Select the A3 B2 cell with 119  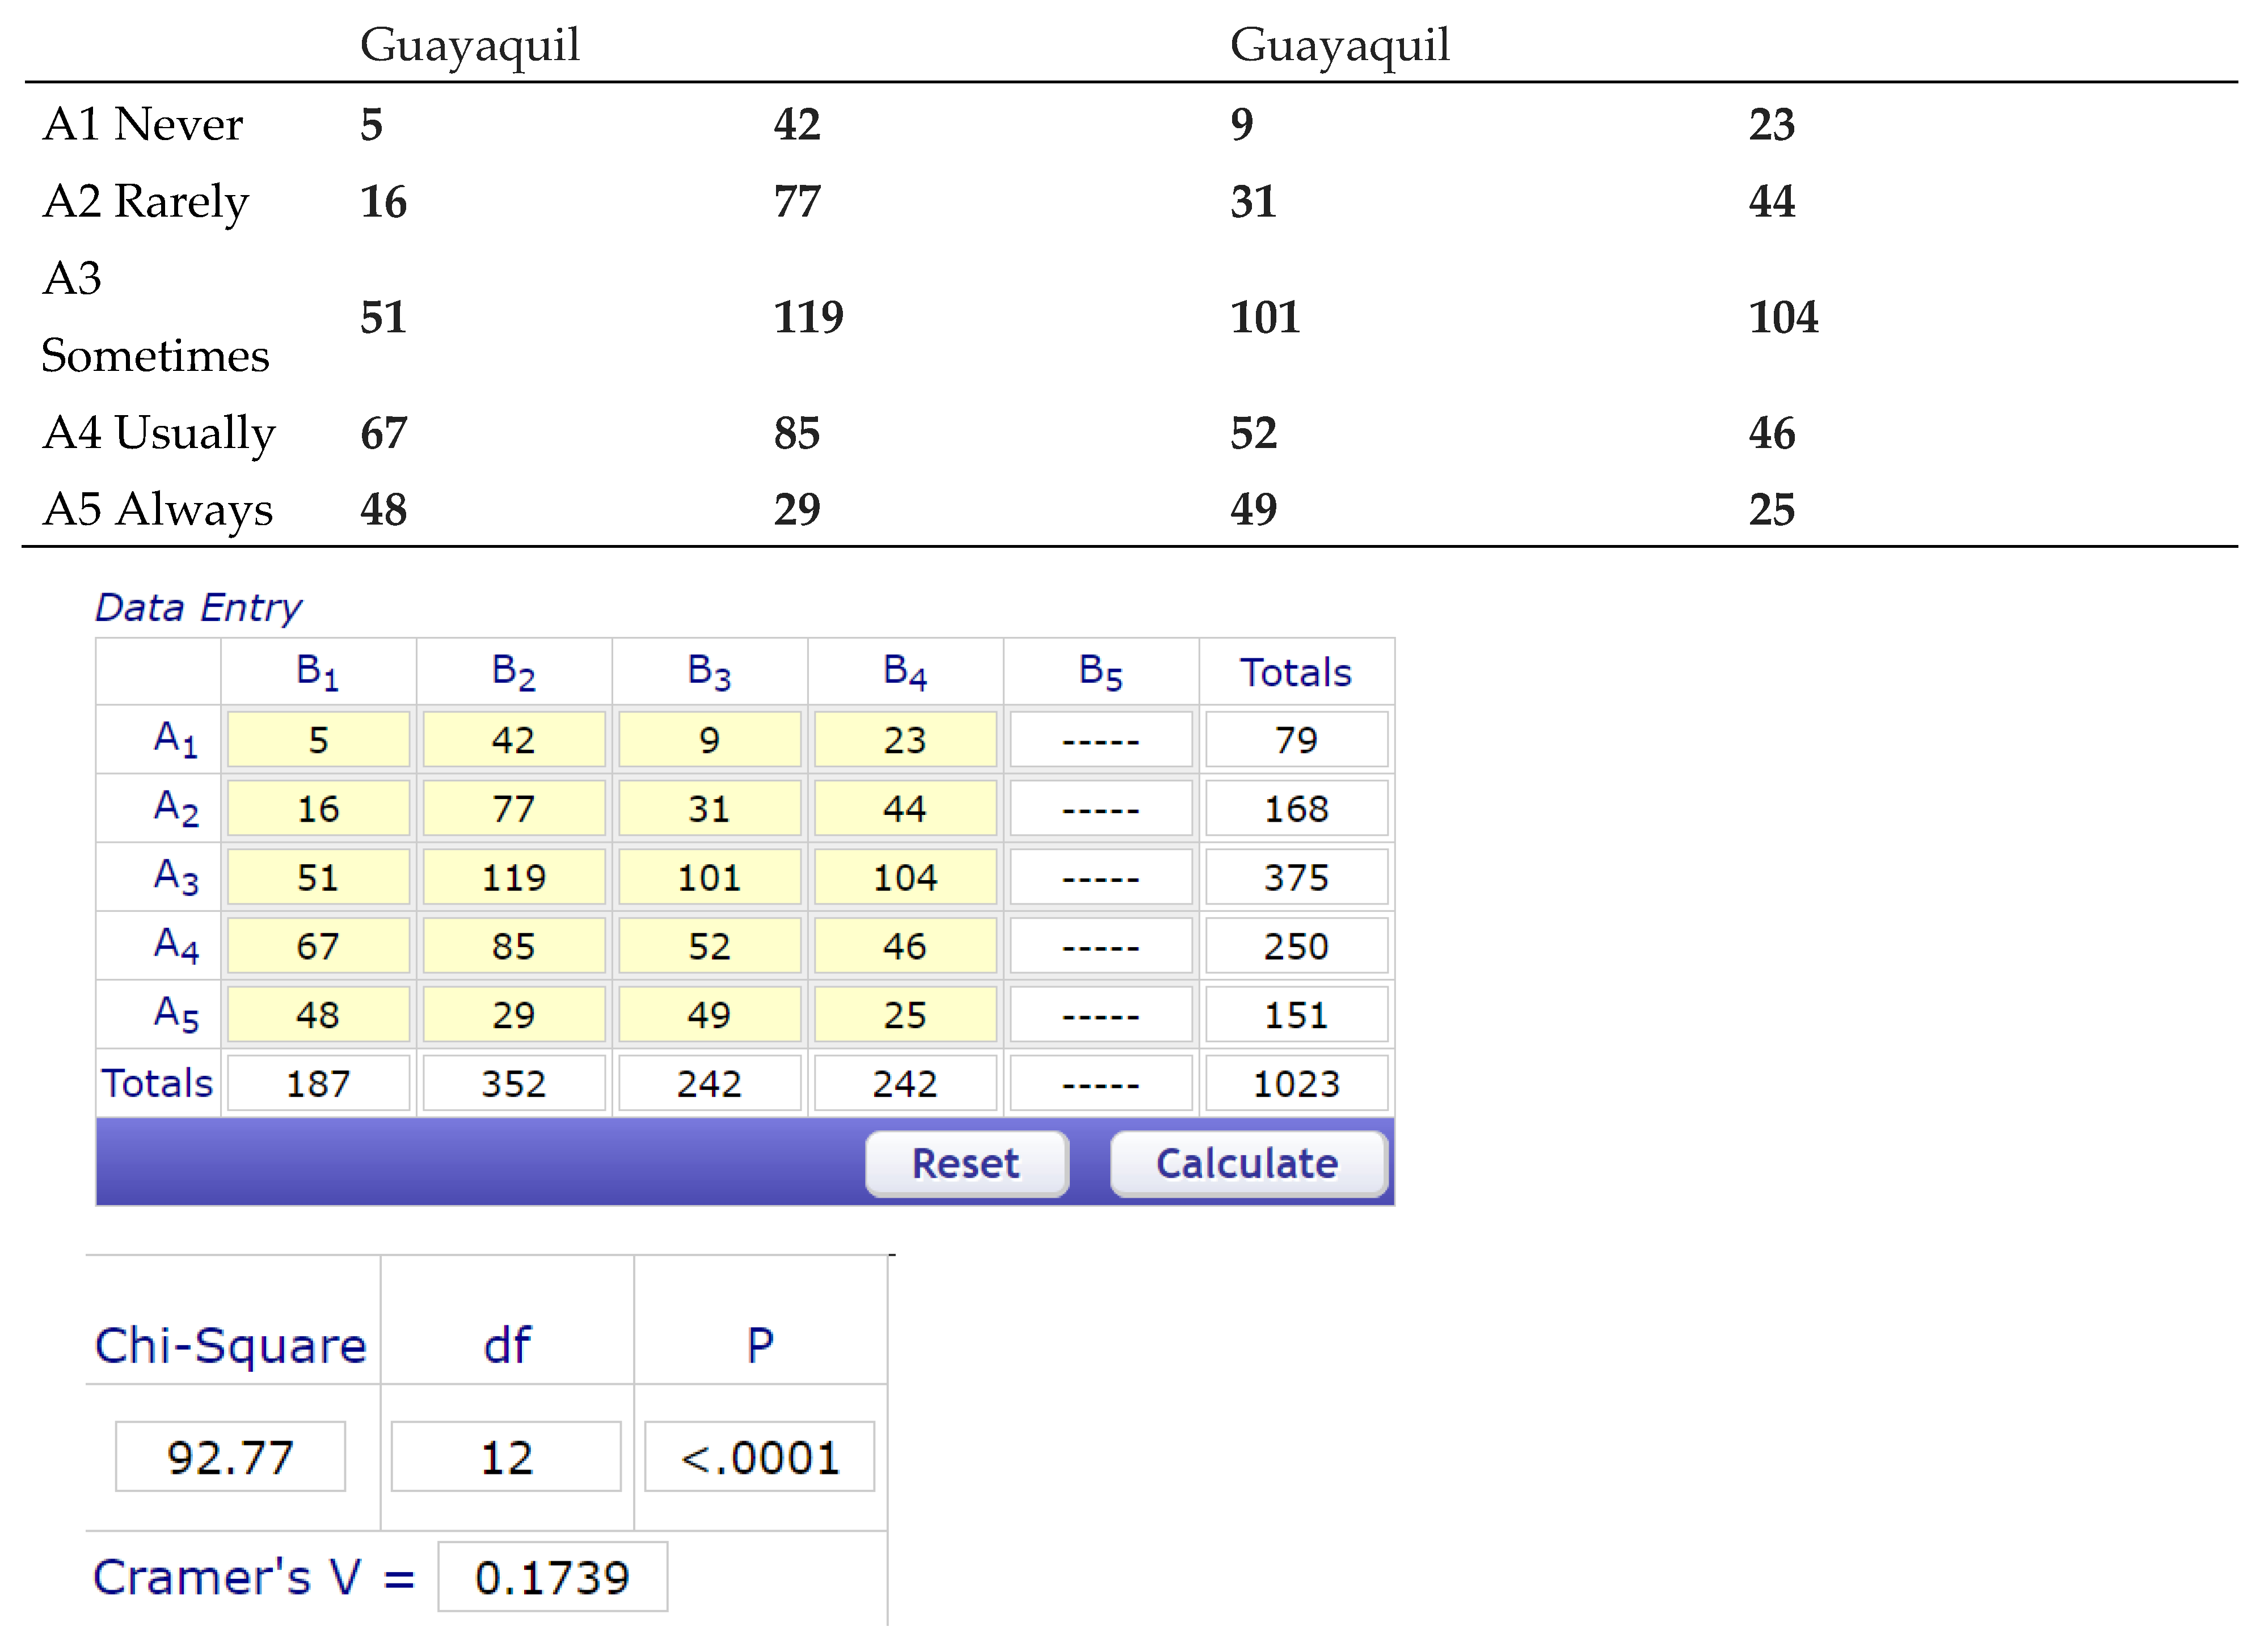point(513,877)
